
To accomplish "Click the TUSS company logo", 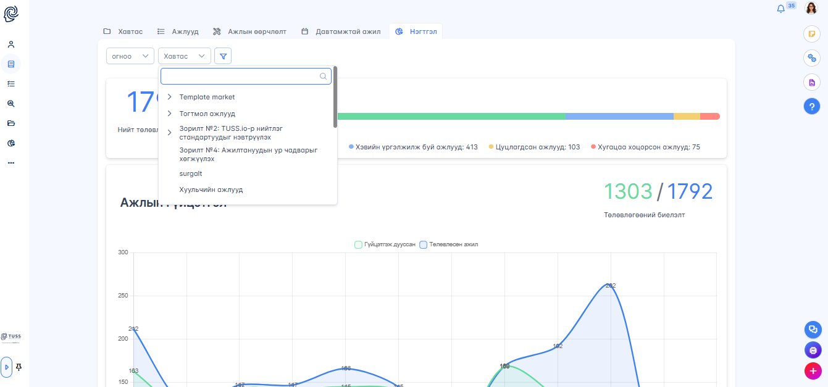I will click(11, 337).
